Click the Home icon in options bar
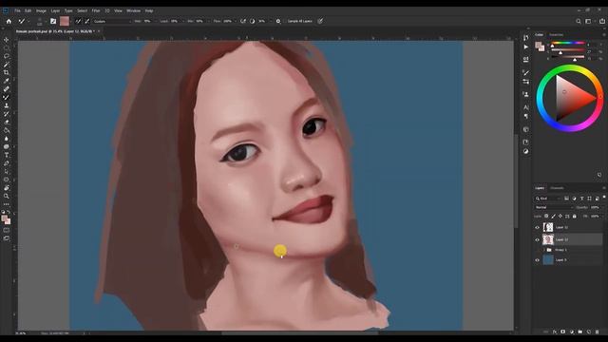This screenshot has height=342, width=608. pyautogui.click(x=9, y=21)
